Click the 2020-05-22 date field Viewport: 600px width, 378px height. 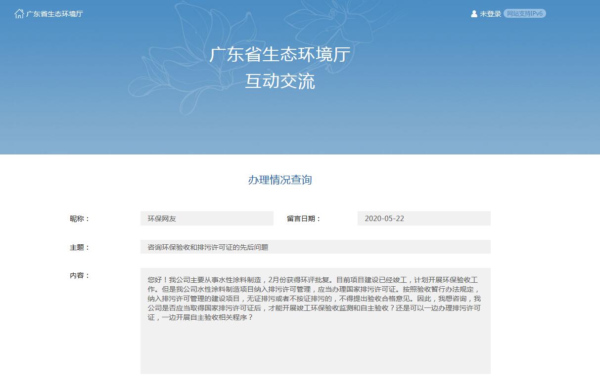pos(423,219)
